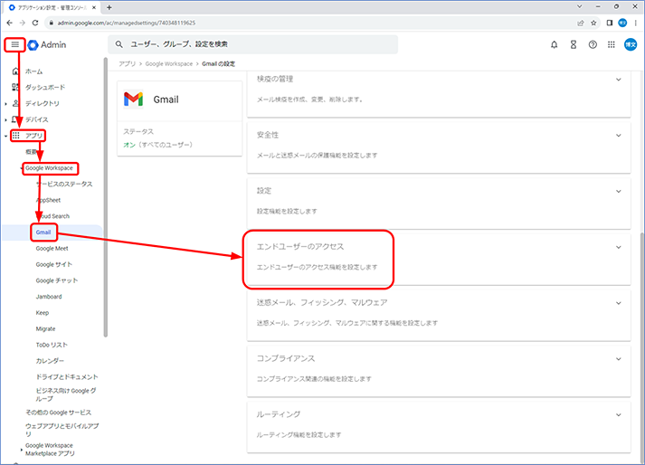Open デバイス in the sidebar
This screenshot has width=645, height=465.
(x=36, y=119)
